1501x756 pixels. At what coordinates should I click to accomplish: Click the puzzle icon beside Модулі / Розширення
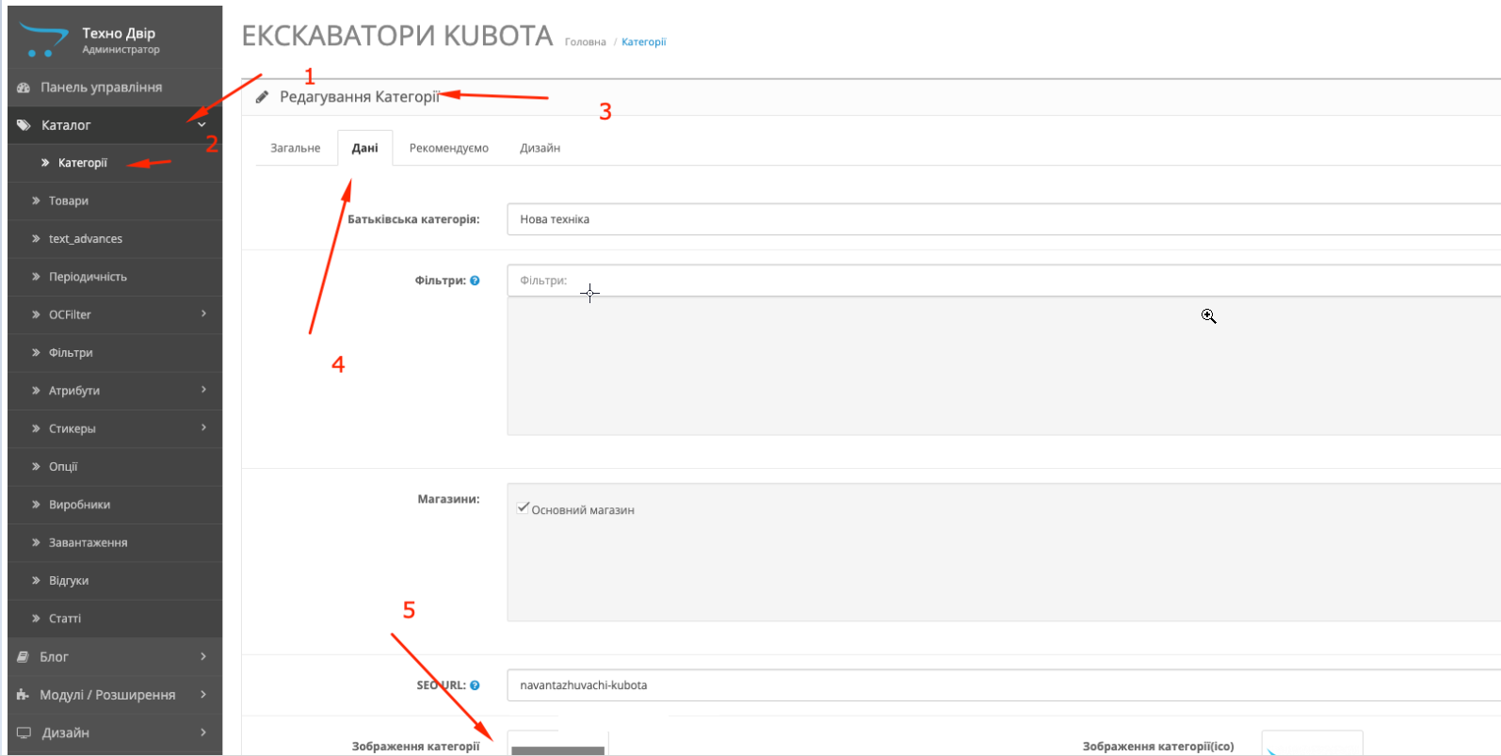click(24, 695)
